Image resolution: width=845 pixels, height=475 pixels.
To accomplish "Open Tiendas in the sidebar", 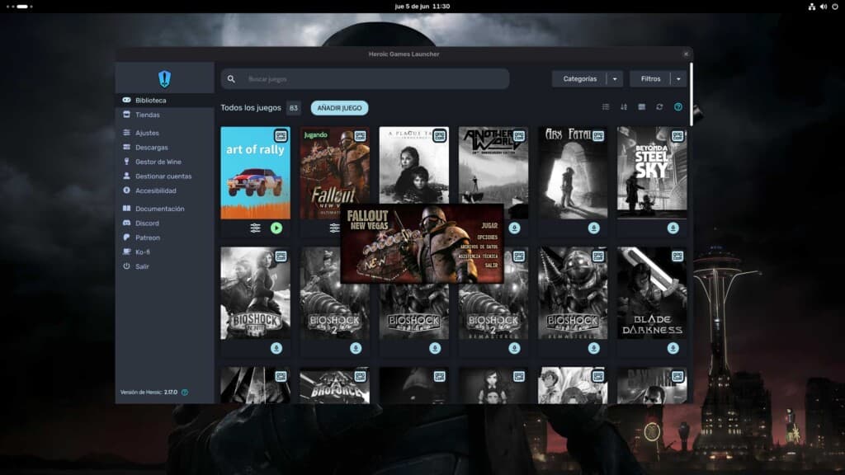I will tap(164, 115).
